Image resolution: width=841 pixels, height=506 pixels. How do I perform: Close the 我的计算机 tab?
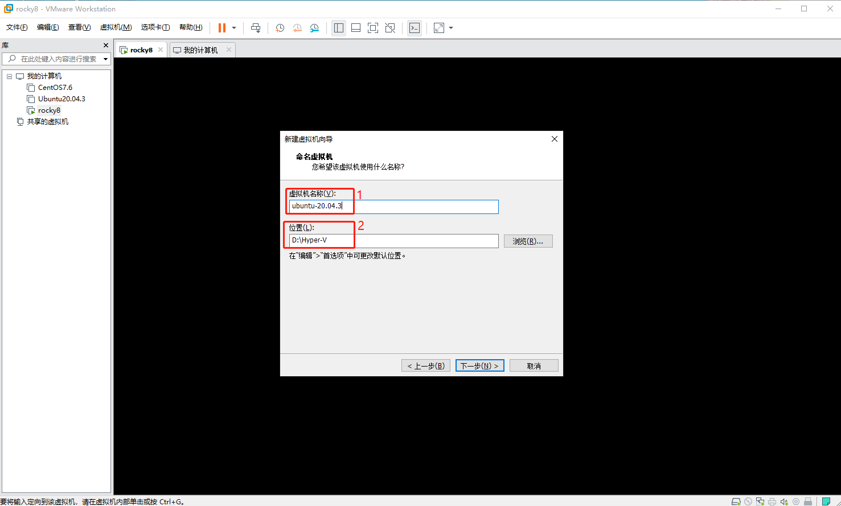click(x=229, y=50)
